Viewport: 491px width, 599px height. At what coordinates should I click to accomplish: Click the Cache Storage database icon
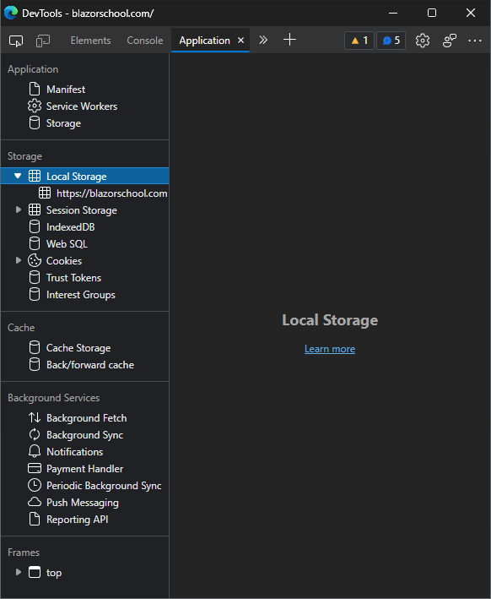coord(35,347)
